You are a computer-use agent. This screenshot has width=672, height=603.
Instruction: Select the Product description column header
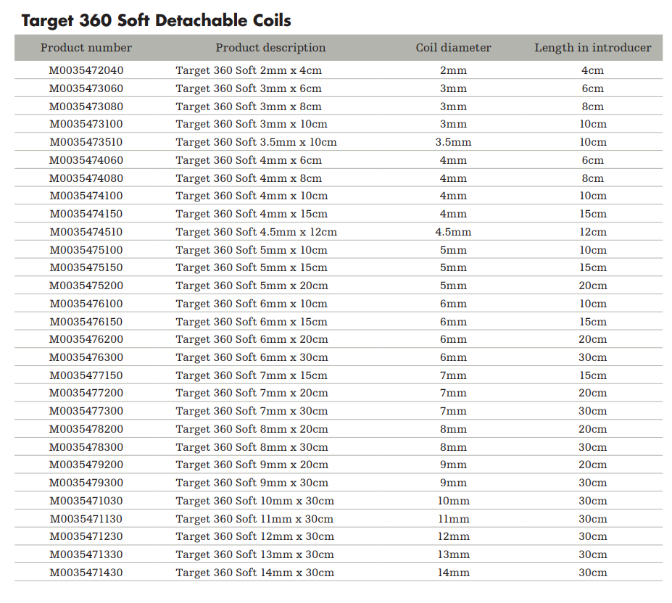270,48
